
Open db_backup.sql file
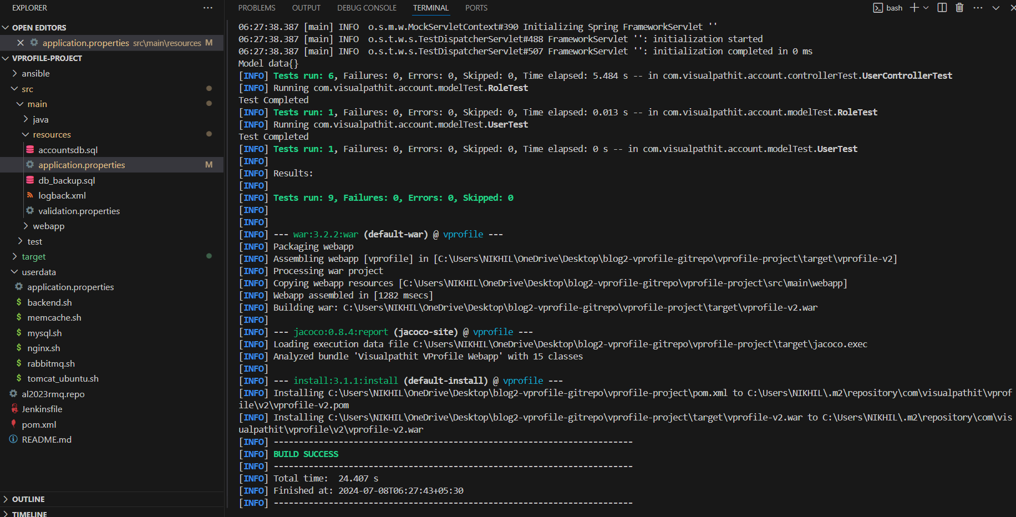pos(67,180)
